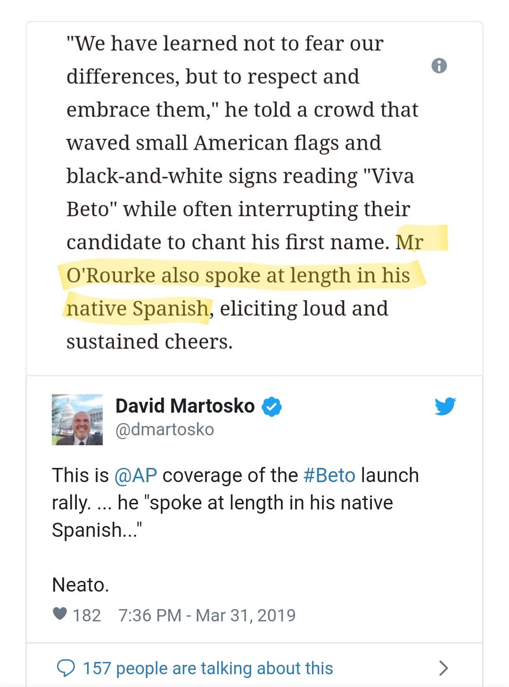Click the blue verified badge
The image size is (509, 687).
tap(271, 407)
